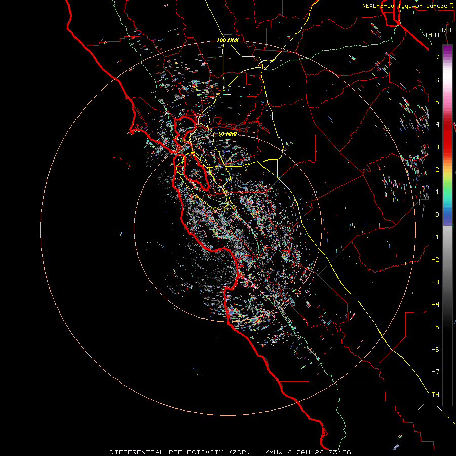Click the '2' value on color scale
Viewport: 456px width, 456px height.
tap(437, 170)
